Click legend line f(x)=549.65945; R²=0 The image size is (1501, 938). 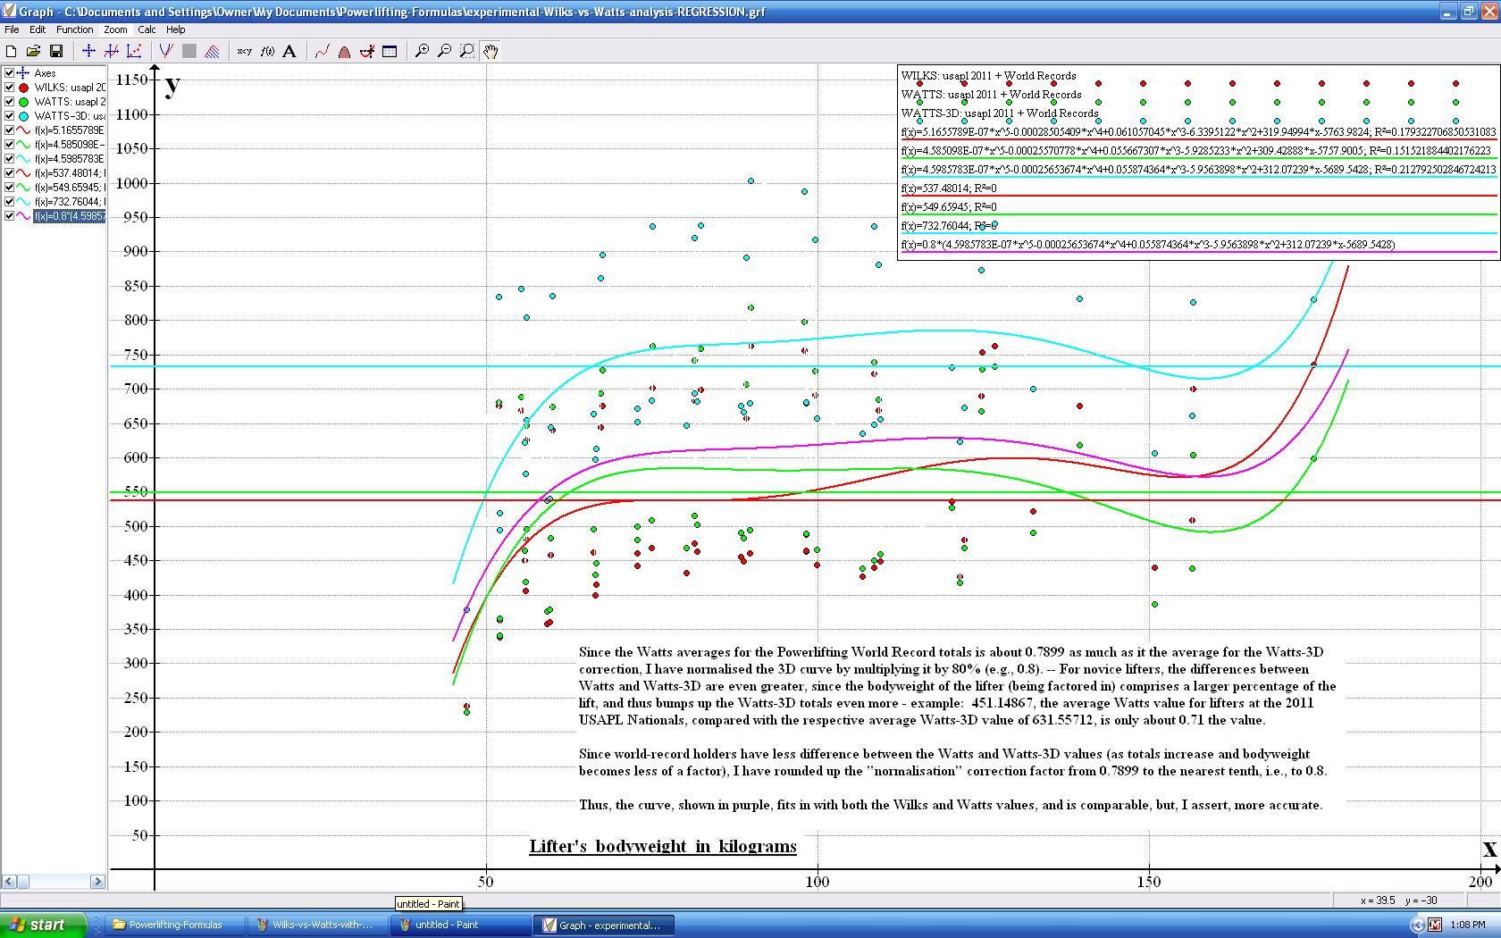(x=949, y=207)
